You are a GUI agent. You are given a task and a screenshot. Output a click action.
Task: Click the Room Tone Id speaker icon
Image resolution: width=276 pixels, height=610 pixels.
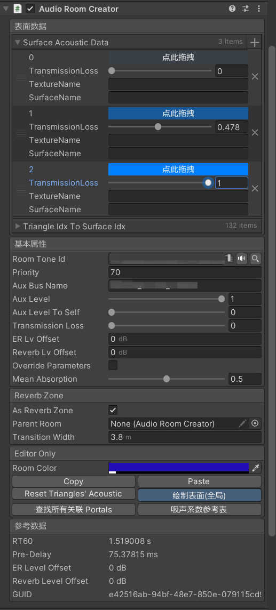click(242, 258)
